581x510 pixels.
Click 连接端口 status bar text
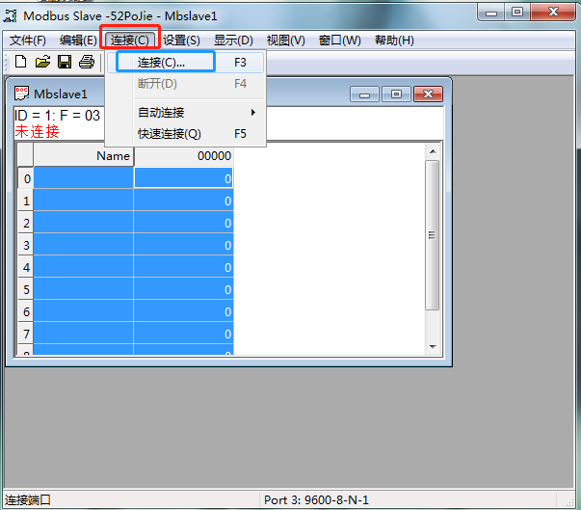(x=27, y=500)
